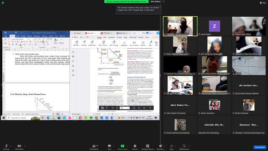Click the green Share Screen icon
Image resolution: width=268 pixels, height=151 pixels.
(122, 146)
